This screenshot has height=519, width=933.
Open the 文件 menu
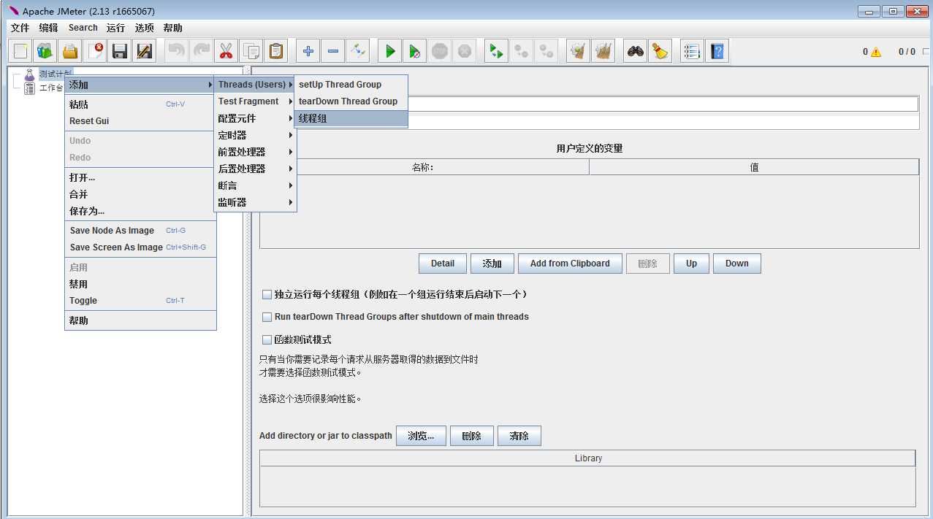[x=20, y=28]
